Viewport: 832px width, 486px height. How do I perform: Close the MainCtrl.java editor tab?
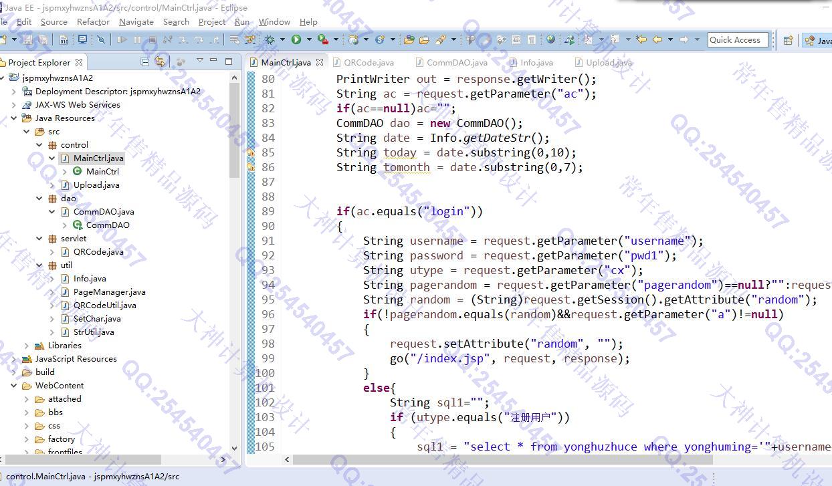[x=320, y=62]
